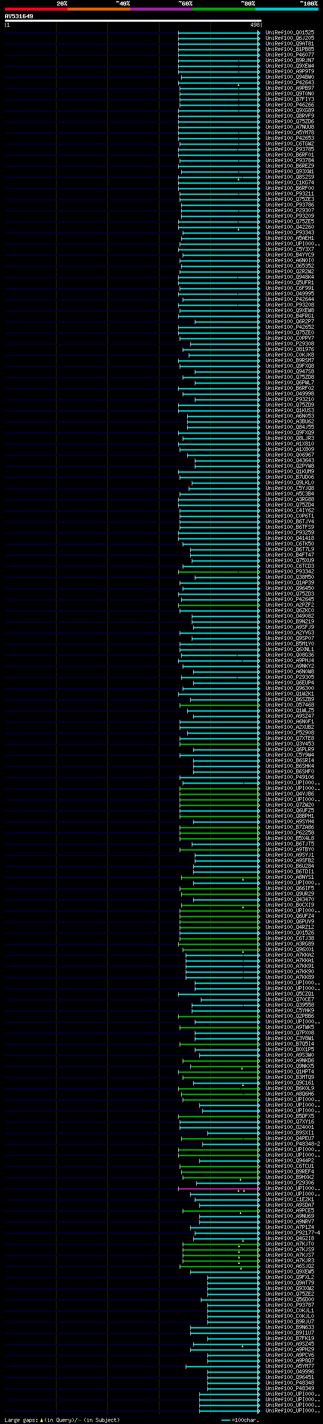Choose the UniRef100_A8NYS1 entry
323x1424 pixels.
(x=290, y=877)
